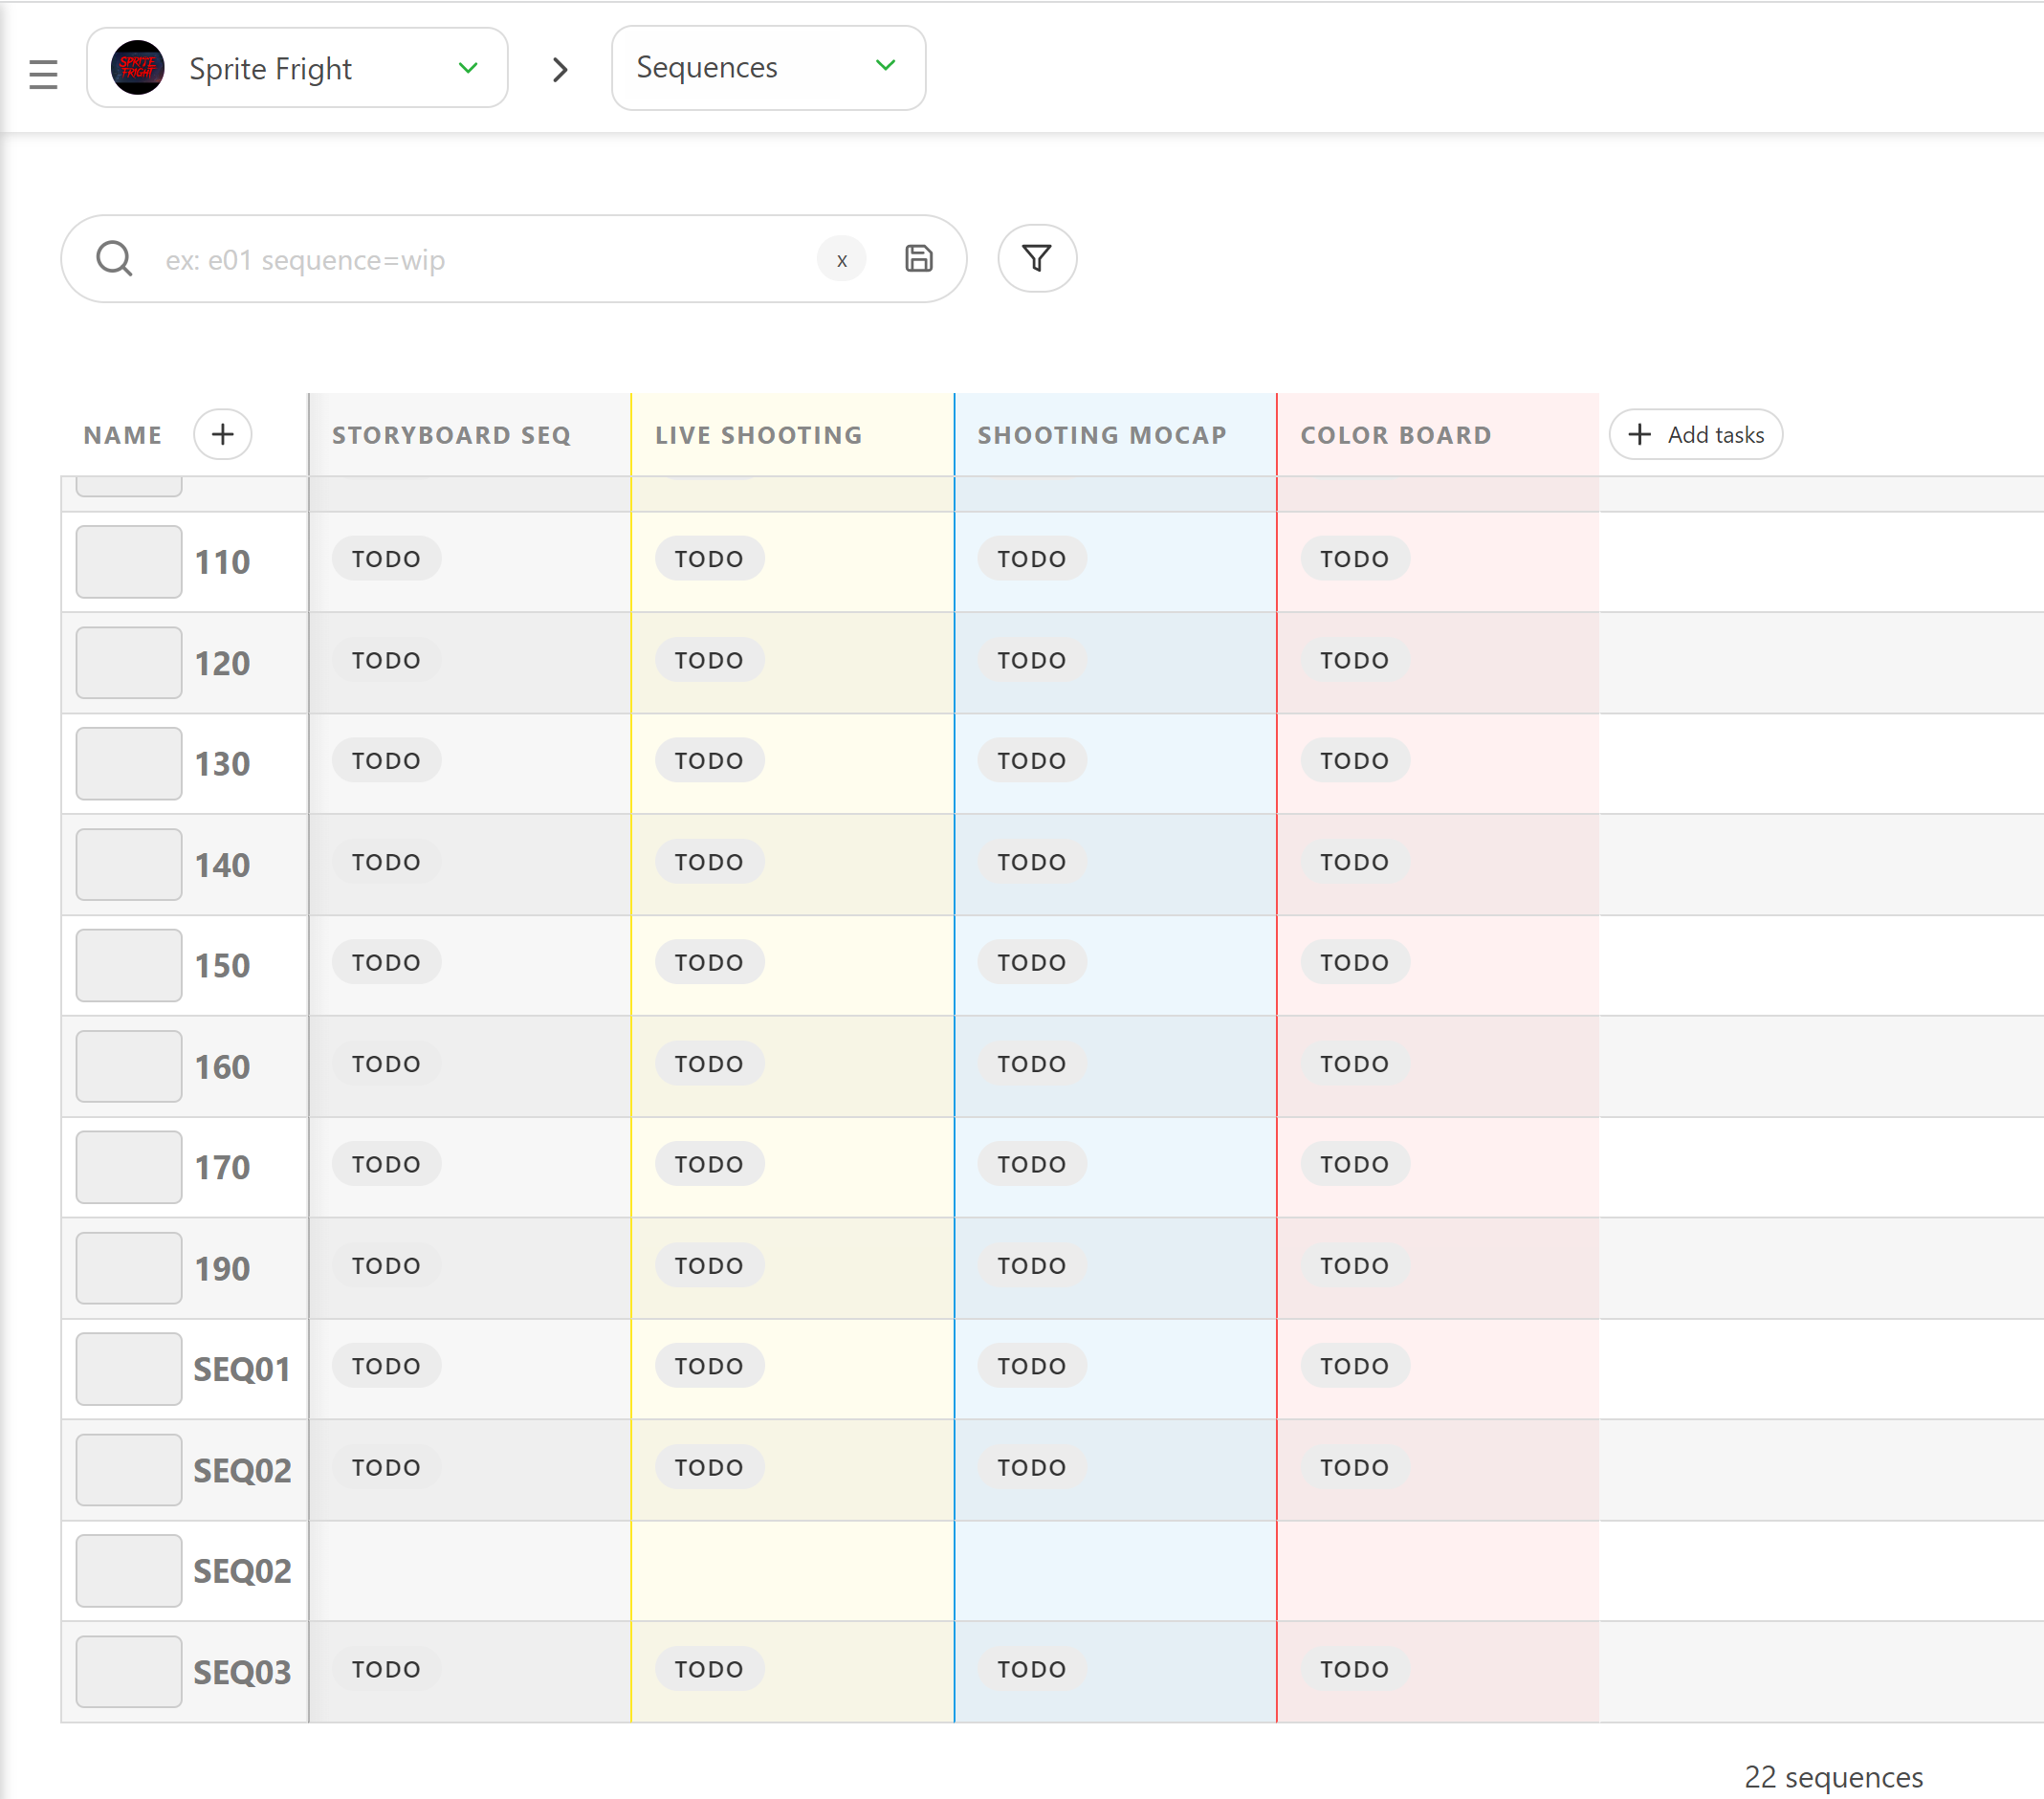Open the search magnifier icon
The width and height of the screenshot is (2044, 1799).
115,258
